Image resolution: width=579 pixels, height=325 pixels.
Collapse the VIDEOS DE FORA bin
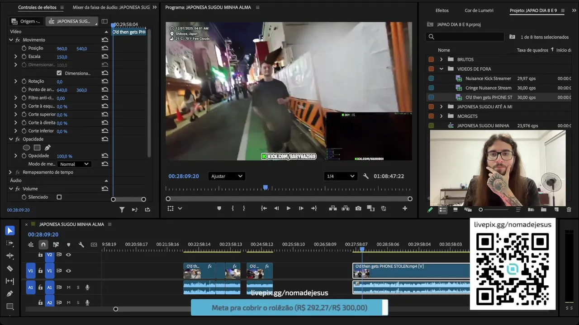[x=441, y=69]
